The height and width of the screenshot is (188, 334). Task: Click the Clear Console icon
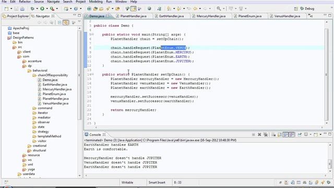(273, 135)
